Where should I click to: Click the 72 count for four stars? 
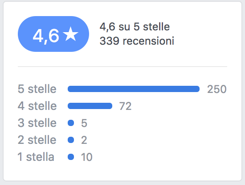pyautogui.click(x=125, y=106)
